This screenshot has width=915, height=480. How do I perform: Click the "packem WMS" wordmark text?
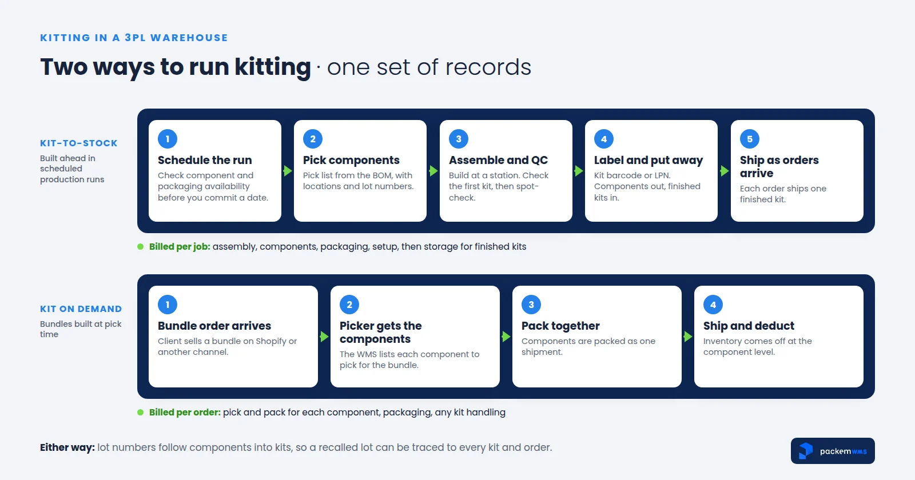tap(844, 451)
